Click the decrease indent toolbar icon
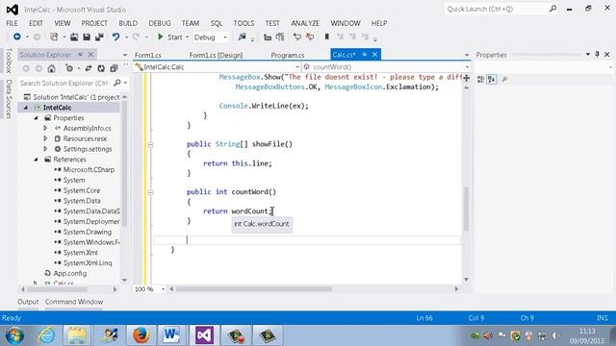This screenshot has height=346, width=616. tap(268, 37)
